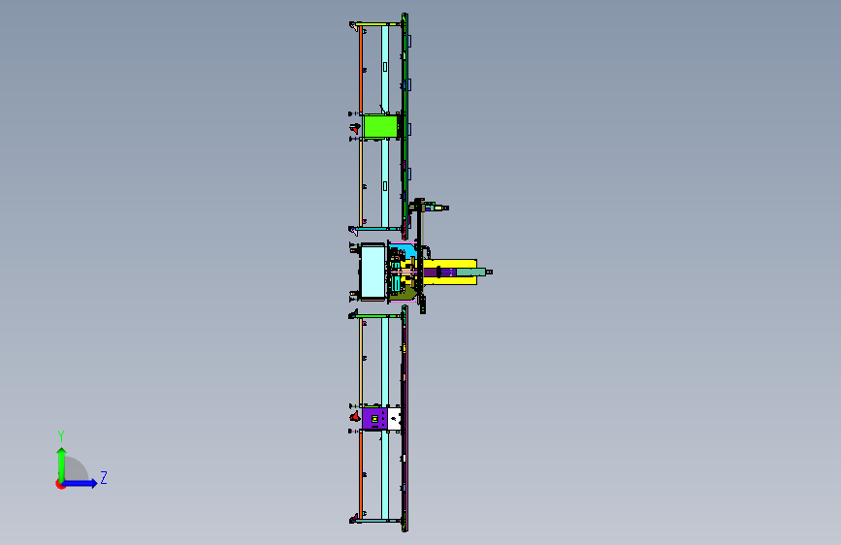841x545 pixels.
Task: Select the light cyan box in the center assembly
Action: [x=372, y=272]
